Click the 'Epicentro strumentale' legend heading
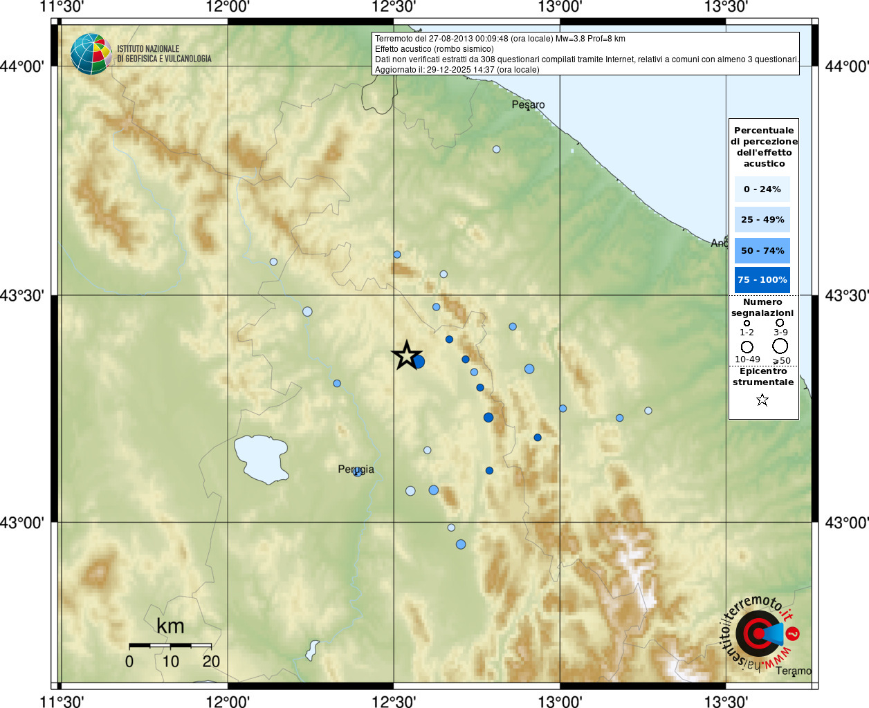This screenshot has width=869, height=708. pos(763,376)
